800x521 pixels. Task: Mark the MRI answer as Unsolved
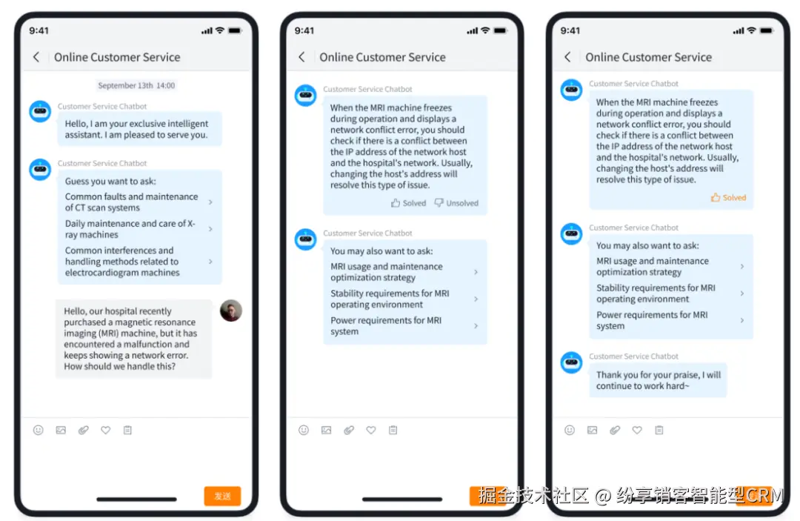coord(456,203)
